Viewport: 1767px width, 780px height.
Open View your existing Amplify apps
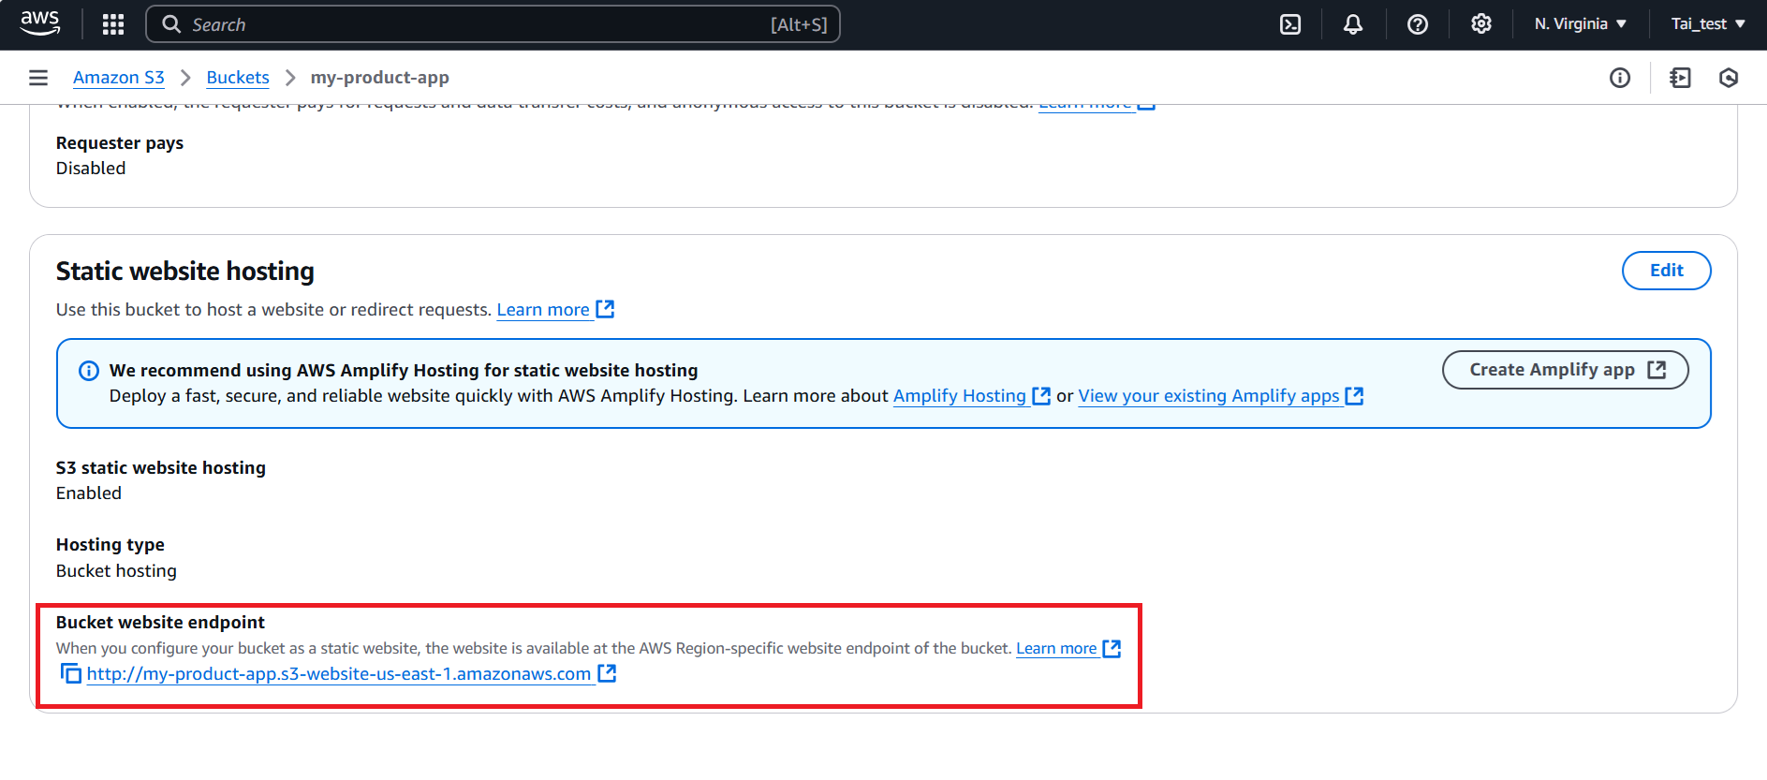tap(1220, 396)
